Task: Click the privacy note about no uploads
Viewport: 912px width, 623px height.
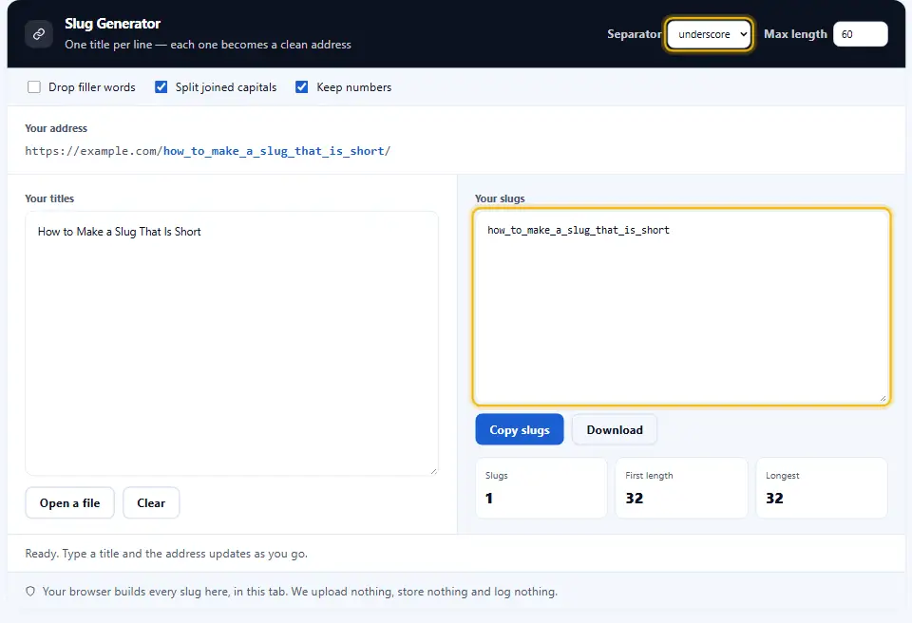Action: (x=299, y=592)
